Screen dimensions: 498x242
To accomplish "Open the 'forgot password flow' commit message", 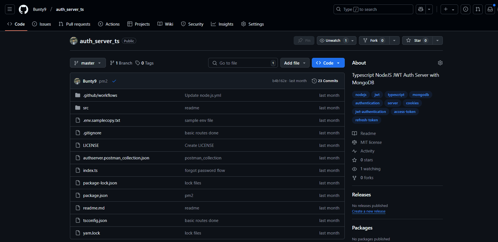I will tap(205, 171).
